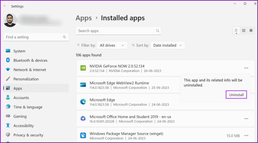Open more options for Windows Package Manager Source
The image size is (258, 143).
pyautogui.click(x=246, y=136)
